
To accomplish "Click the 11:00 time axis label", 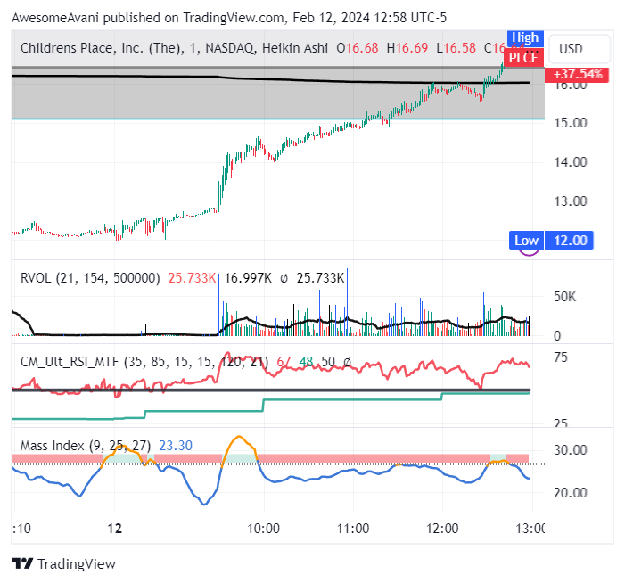I will coord(353,529).
